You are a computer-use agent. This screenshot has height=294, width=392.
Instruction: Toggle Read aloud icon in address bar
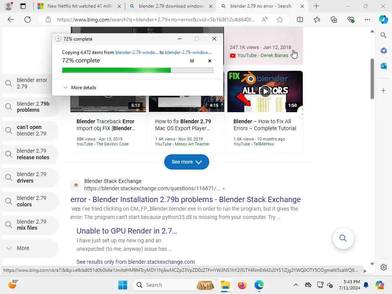(265, 20)
